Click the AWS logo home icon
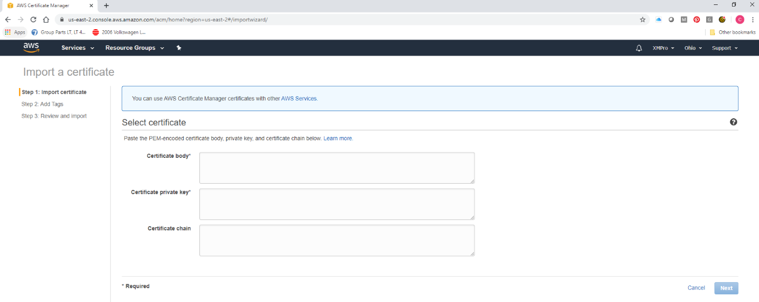The height and width of the screenshot is (302, 759). (x=31, y=48)
